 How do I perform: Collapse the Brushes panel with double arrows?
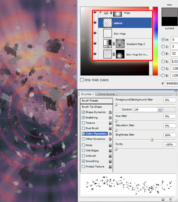pos(176,91)
